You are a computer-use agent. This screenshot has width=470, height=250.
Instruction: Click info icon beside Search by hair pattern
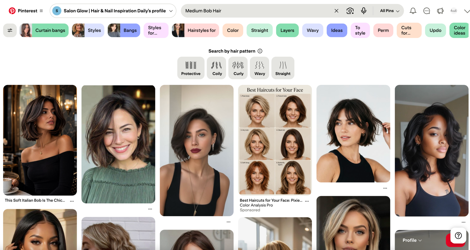[x=260, y=51]
